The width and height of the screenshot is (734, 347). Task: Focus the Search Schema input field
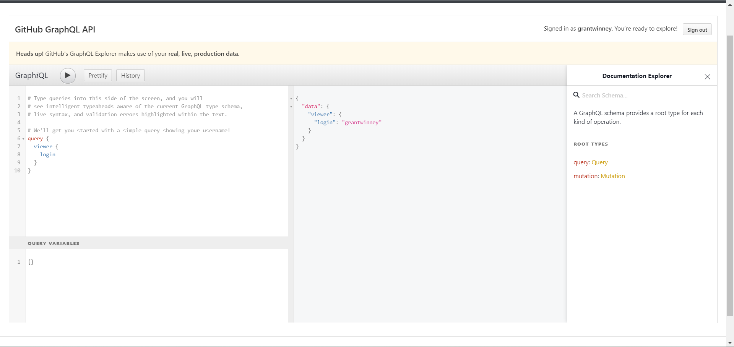(646, 96)
